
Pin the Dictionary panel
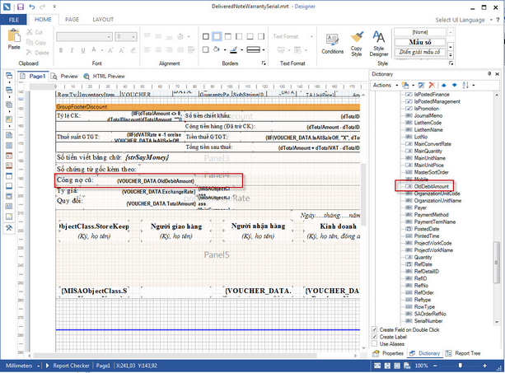point(489,74)
